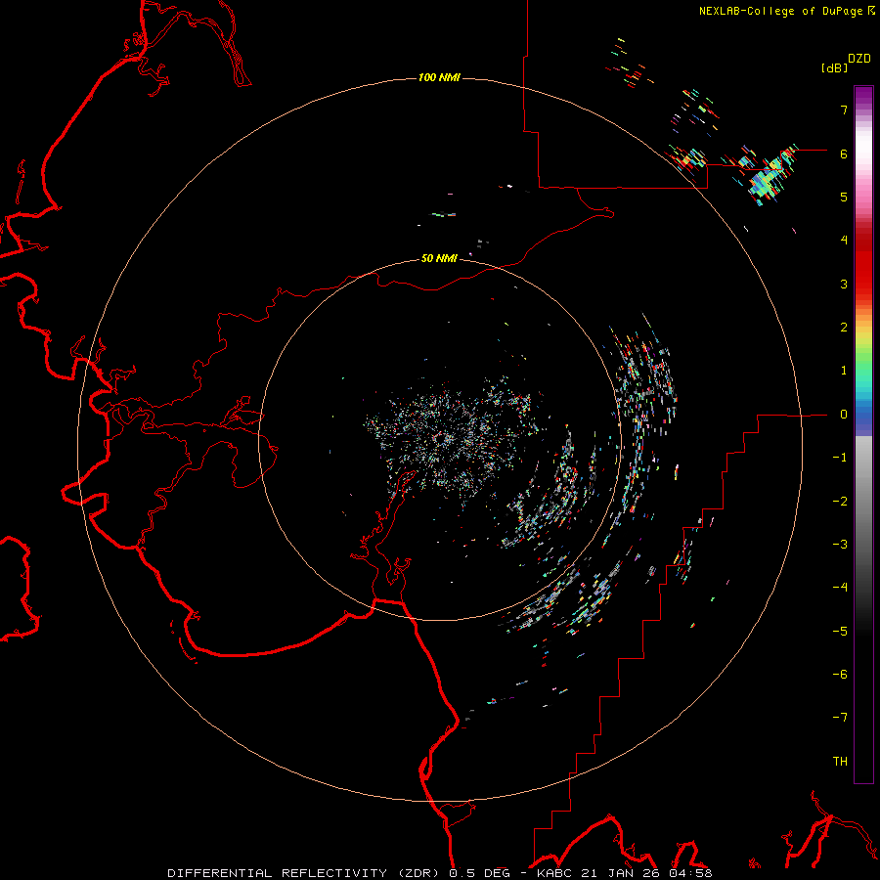Screen dimensions: 880x880
Task: Click the DIFFERENTIAL REFLECTIVITY (ZDR) title text
Action: [304, 873]
